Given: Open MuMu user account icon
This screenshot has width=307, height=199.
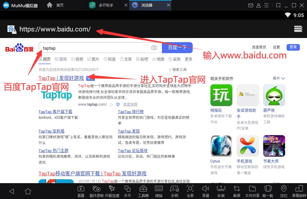Looking at the screenshot, I should pyautogui.click(x=258, y=5).
